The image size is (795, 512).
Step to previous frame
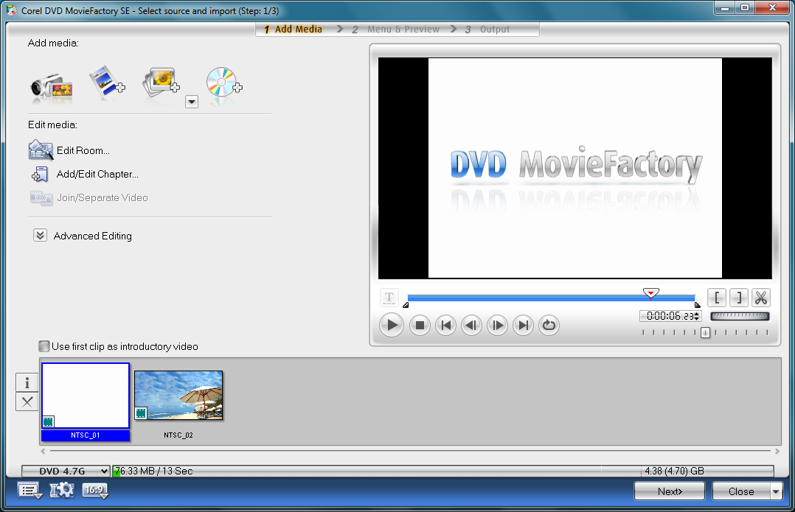471,325
